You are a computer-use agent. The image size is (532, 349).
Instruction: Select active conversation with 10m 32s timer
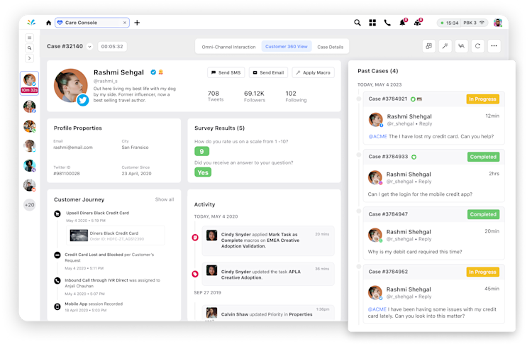tap(30, 83)
